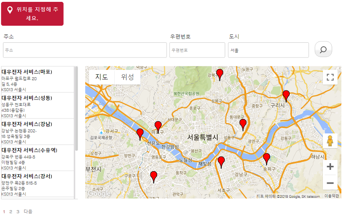This screenshot has height=218, width=345.
Task: Click map marker above 강남구
Action: point(221,162)
